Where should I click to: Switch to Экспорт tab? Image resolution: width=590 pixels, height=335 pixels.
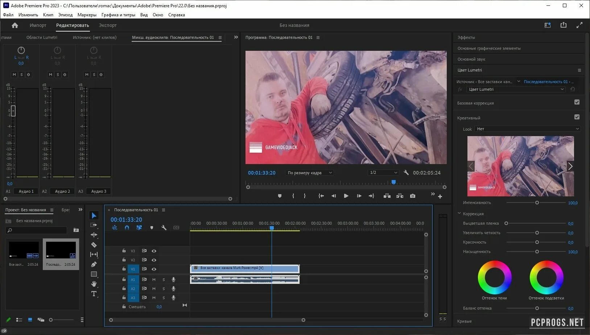tap(108, 25)
